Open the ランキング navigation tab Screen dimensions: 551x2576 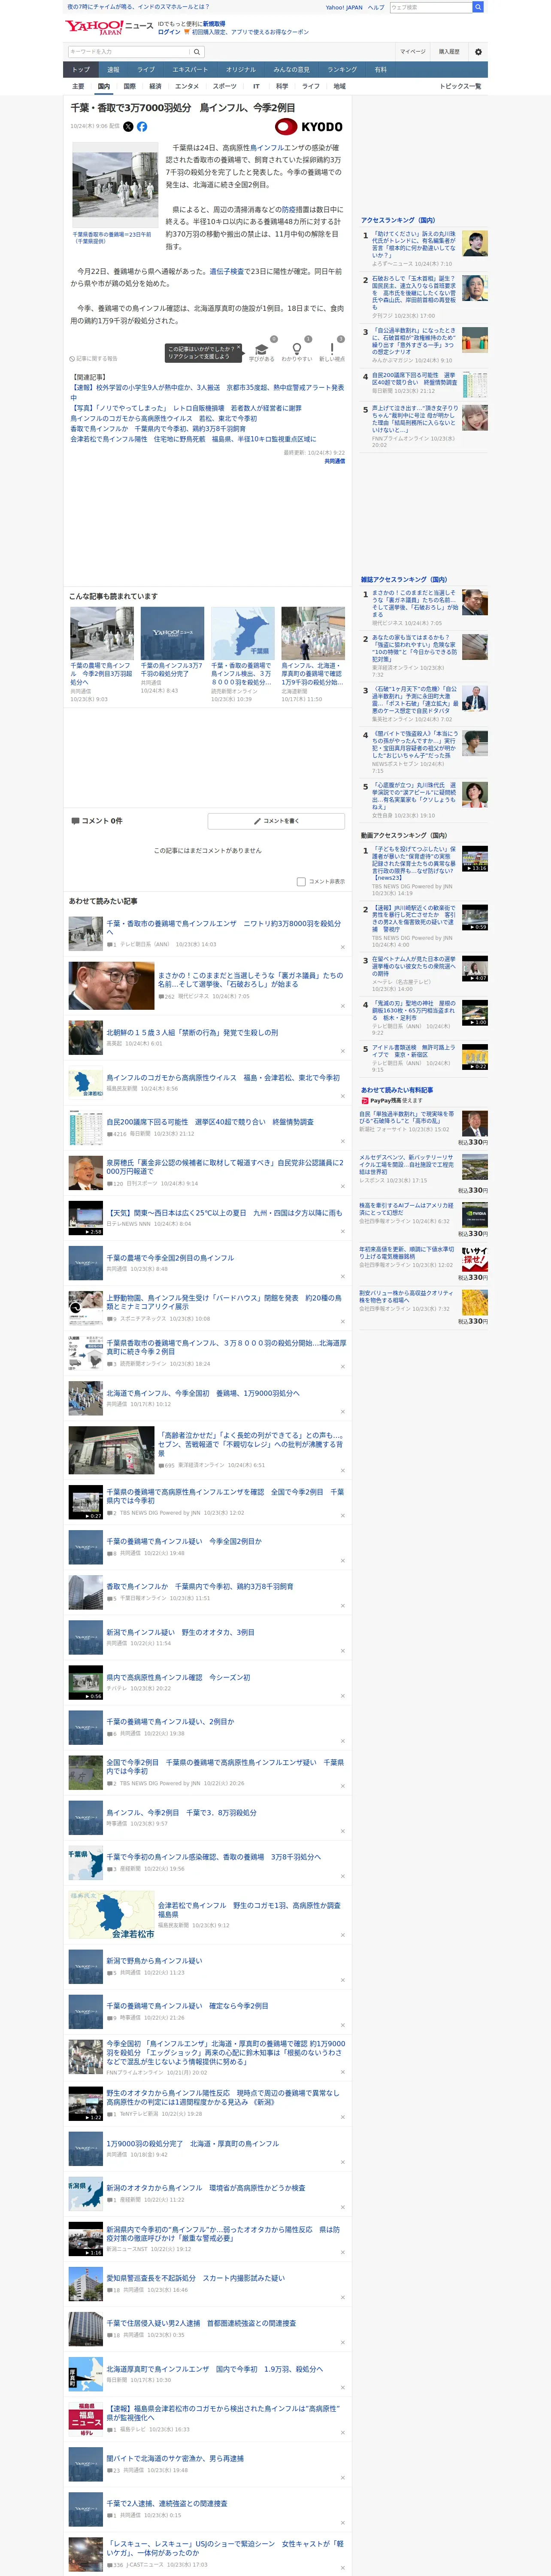click(342, 70)
